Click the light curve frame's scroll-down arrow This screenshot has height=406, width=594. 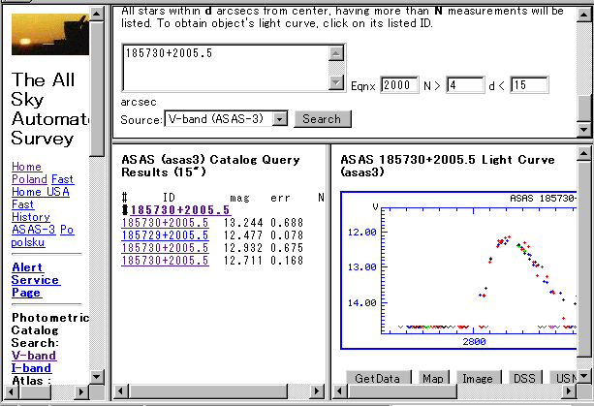tap(583, 376)
